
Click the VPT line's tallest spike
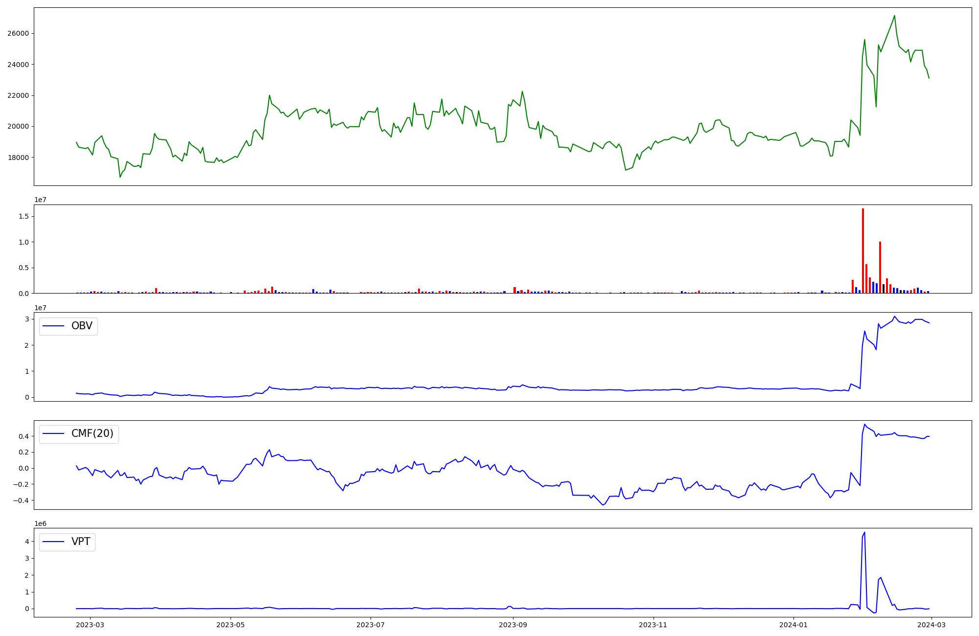coord(864,533)
